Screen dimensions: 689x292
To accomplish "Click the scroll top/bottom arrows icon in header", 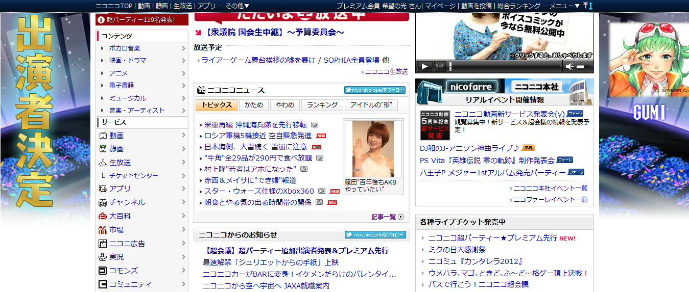I will (588, 6).
